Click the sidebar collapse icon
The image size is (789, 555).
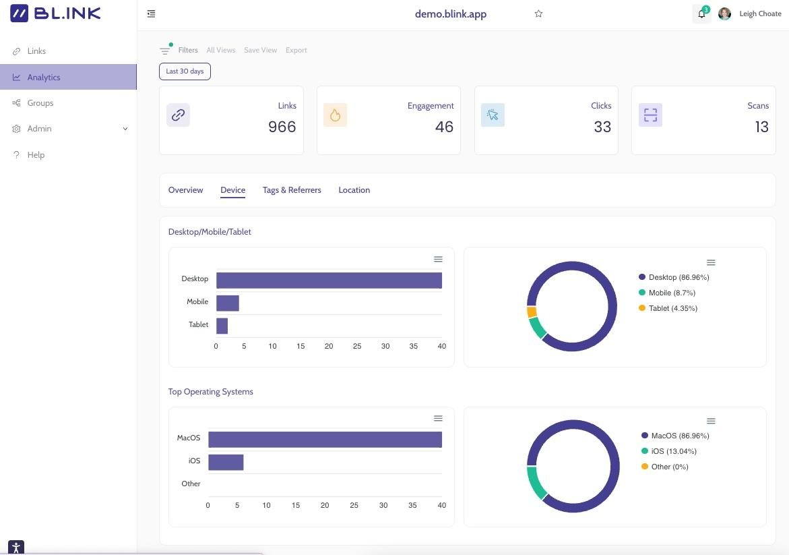[x=151, y=13]
